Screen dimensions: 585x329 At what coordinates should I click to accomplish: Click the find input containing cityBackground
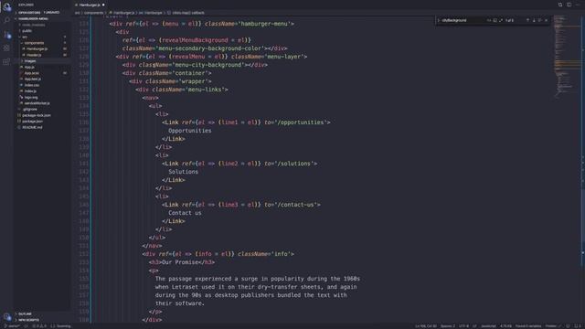[463, 20]
